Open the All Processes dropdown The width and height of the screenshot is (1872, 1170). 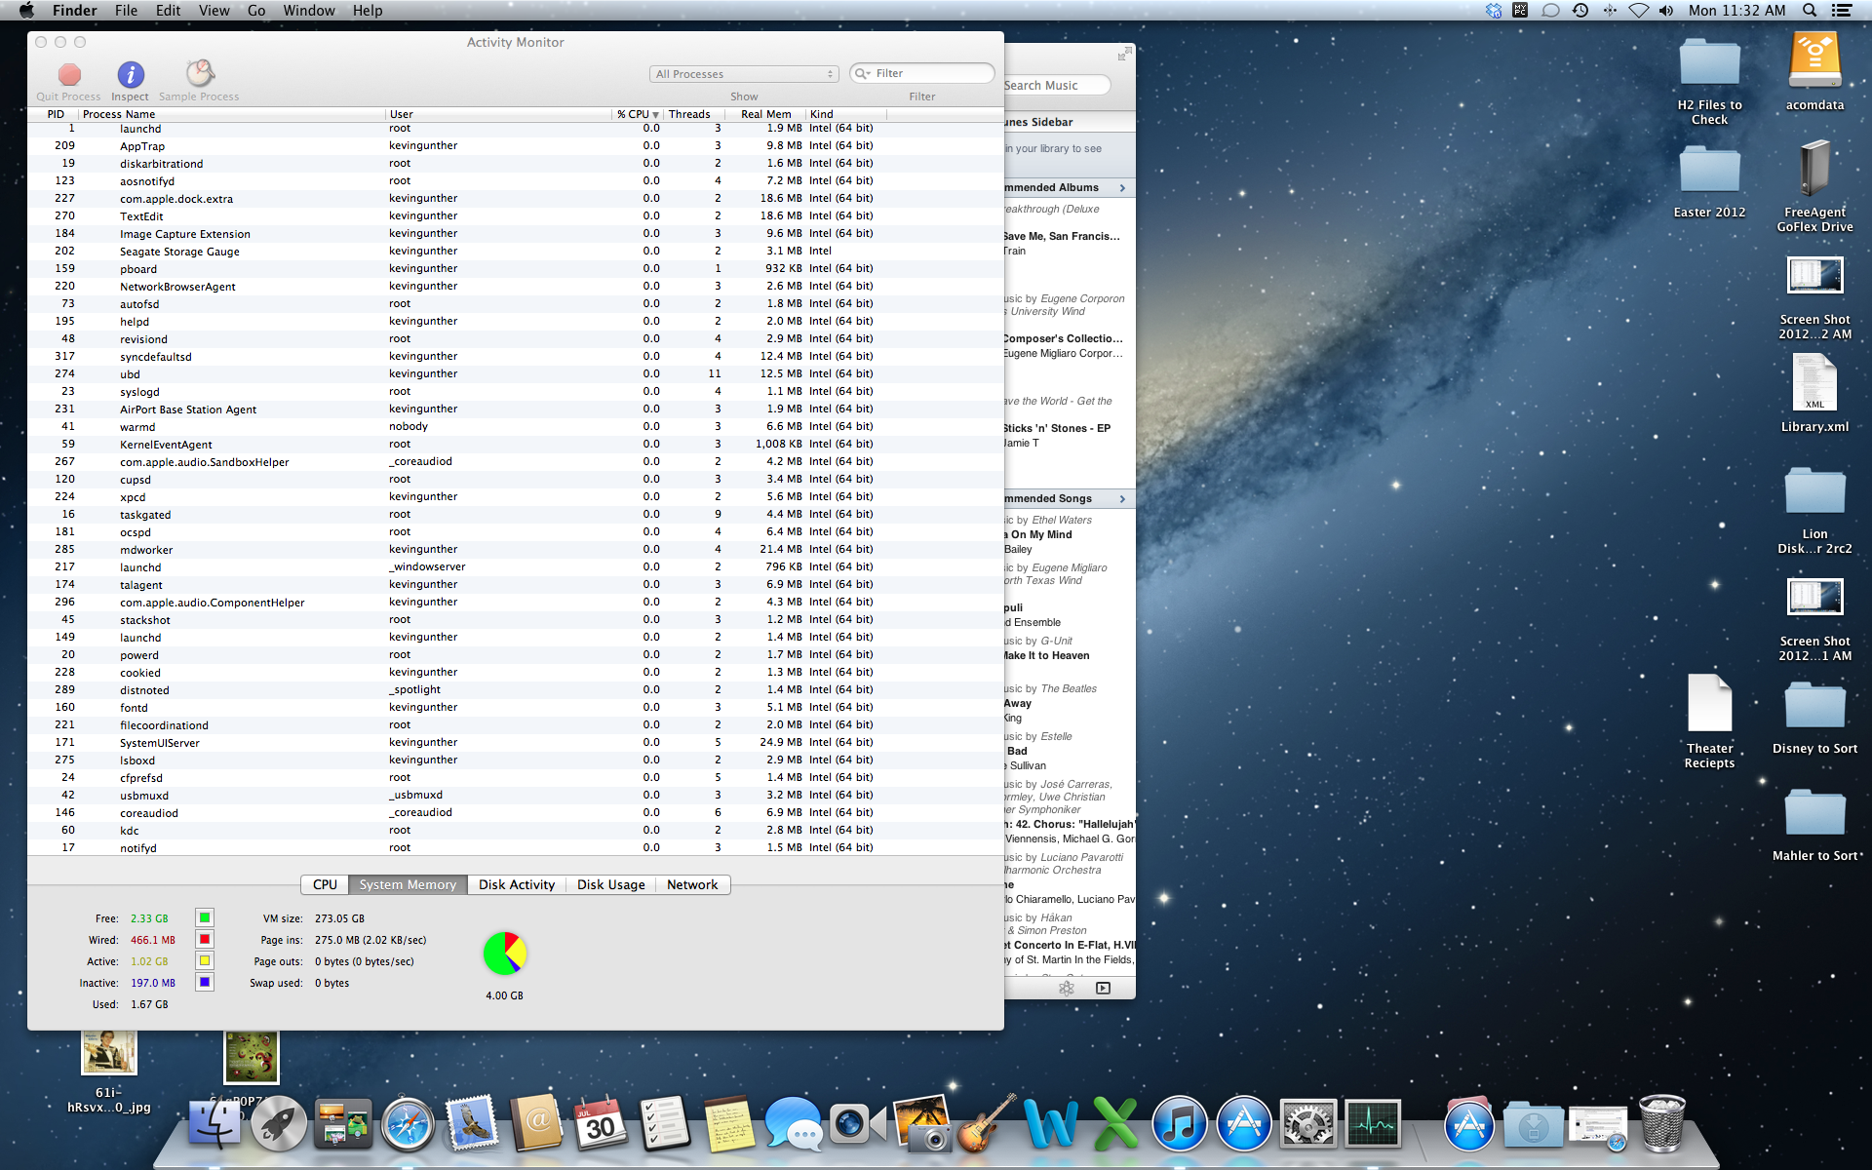tap(744, 73)
